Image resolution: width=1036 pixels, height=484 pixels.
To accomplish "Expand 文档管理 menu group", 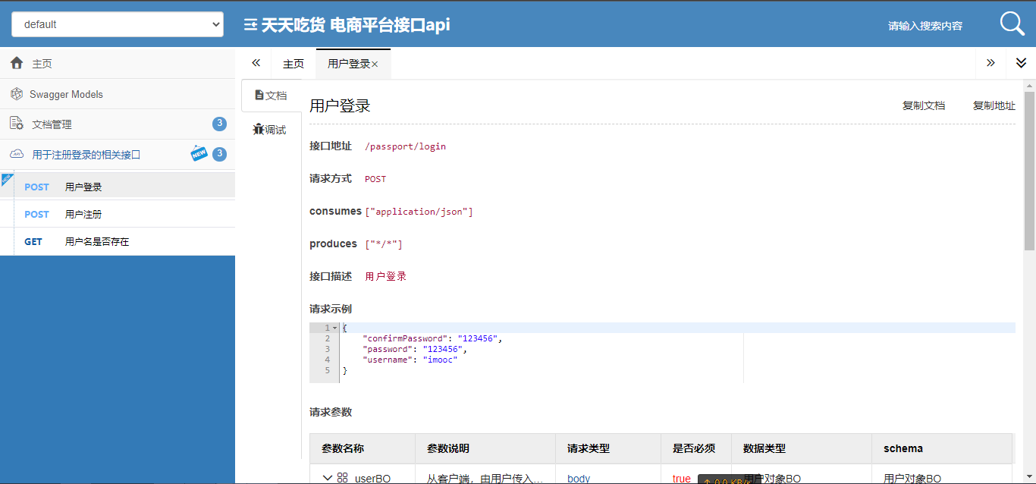I will (x=118, y=124).
